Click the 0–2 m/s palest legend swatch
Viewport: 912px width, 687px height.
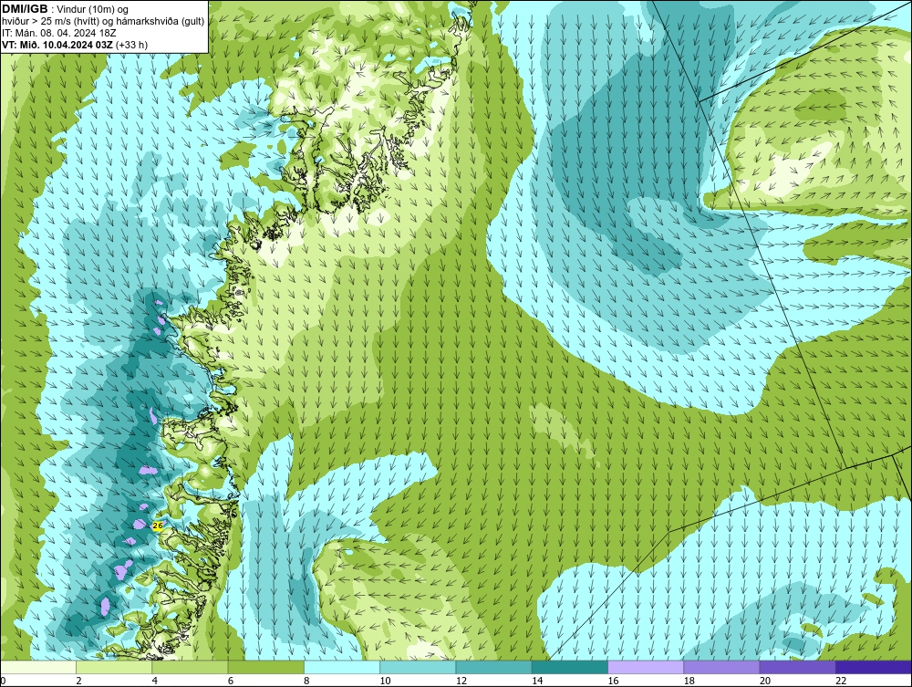point(37,667)
